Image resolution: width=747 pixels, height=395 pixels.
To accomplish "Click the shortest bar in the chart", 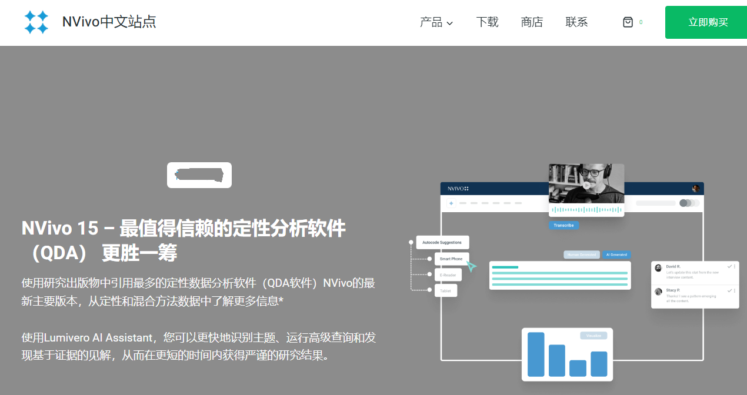I will coord(578,369).
